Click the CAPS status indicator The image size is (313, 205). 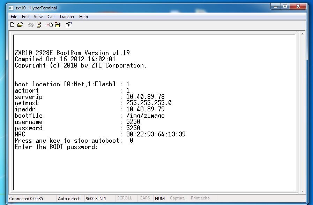tap(145, 198)
